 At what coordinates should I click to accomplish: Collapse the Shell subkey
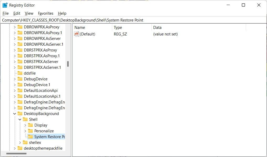(x=20, y=119)
